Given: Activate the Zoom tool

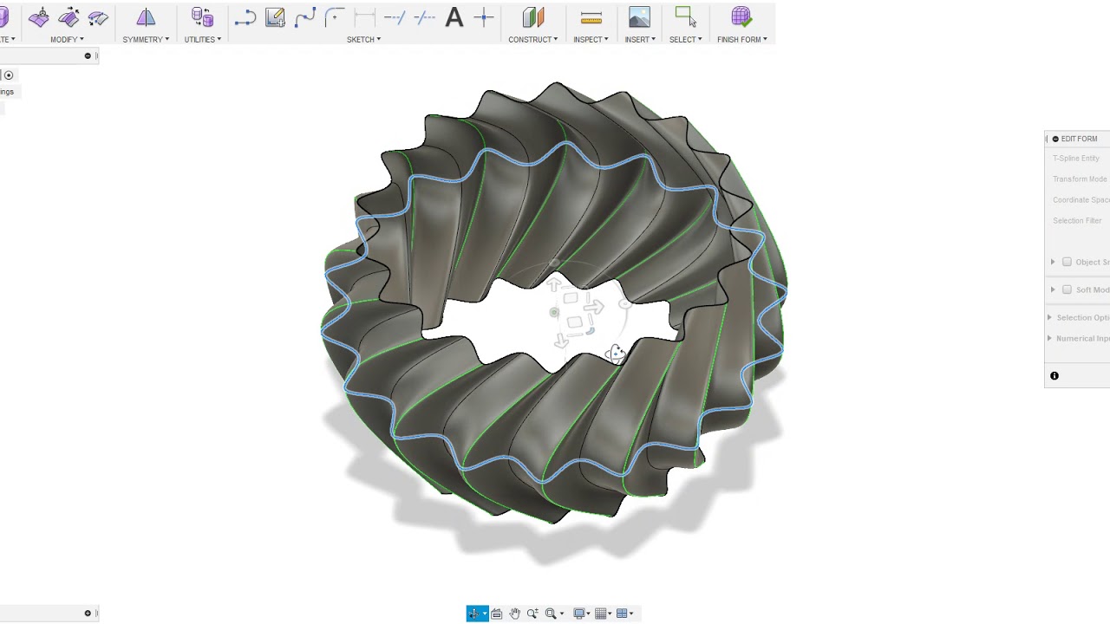Looking at the screenshot, I should [x=532, y=614].
